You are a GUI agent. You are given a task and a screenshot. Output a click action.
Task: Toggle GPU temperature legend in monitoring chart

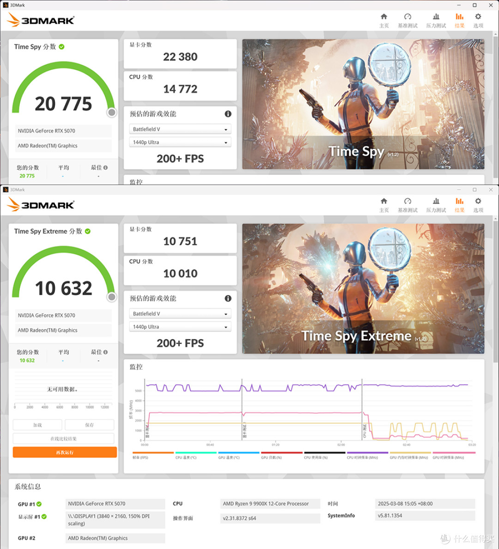tap(239, 455)
